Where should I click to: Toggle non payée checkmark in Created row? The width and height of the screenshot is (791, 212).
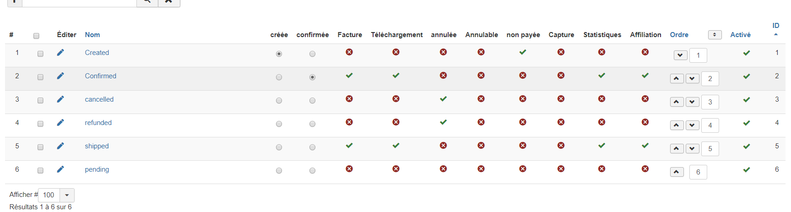523,52
